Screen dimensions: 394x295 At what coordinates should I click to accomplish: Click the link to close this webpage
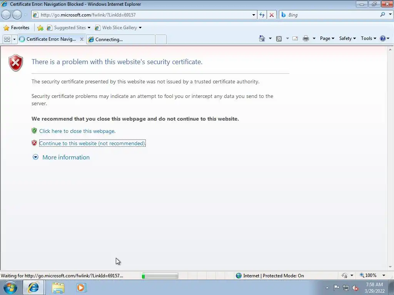77,131
